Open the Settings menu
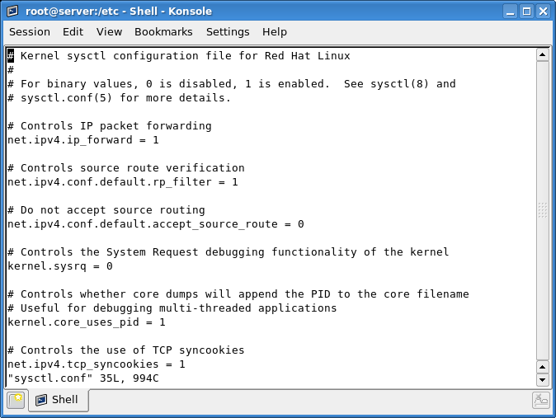Screen dimensions: 556x418 [x=228, y=32]
